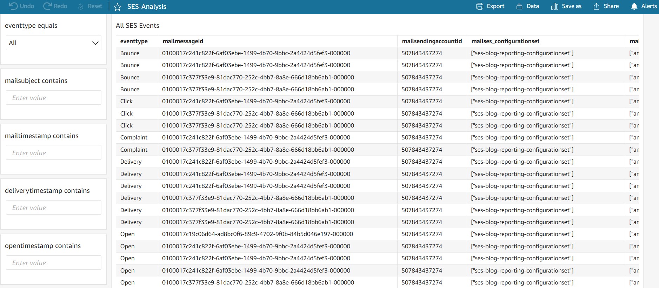Click the Share upload icon
659x288 pixels.
597,6
